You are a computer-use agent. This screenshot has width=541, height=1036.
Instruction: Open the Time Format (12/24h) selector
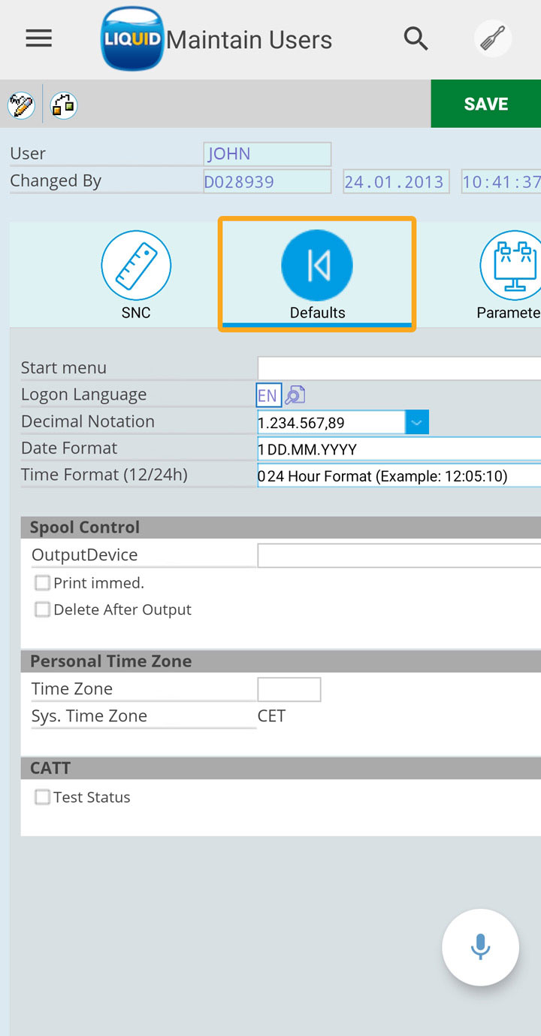[398, 475]
